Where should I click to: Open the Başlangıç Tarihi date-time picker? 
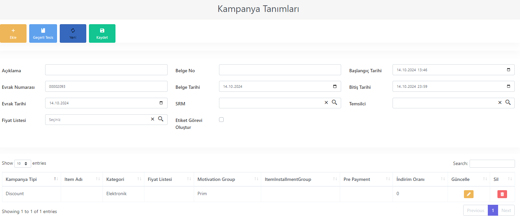click(509, 70)
